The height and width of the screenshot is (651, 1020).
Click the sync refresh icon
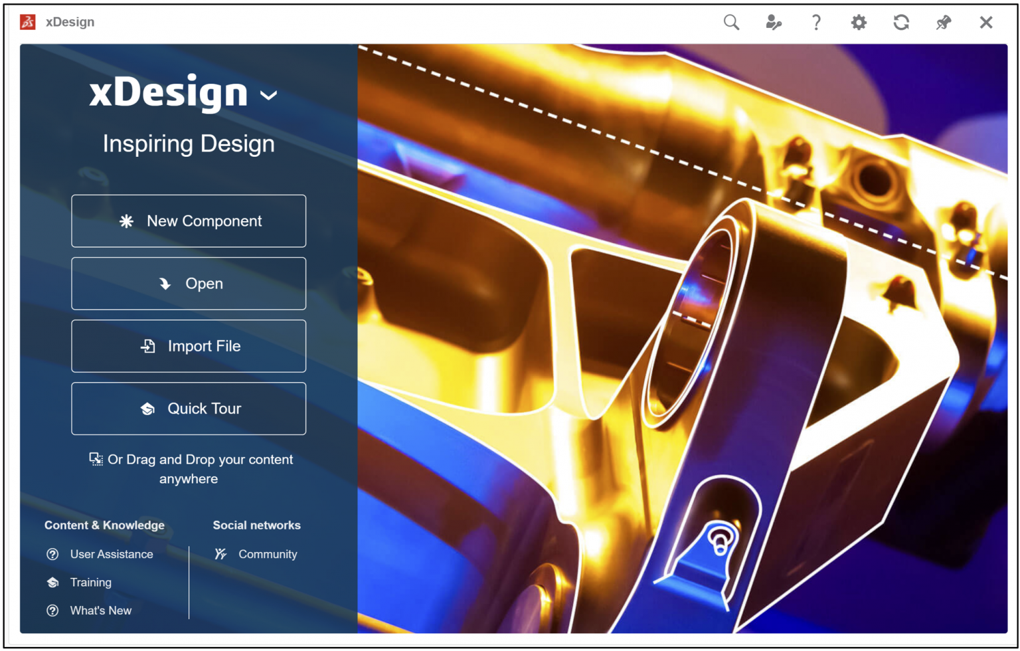tap(901, 22)
